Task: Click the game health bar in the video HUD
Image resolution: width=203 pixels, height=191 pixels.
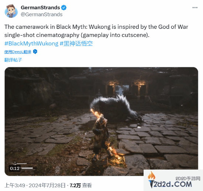Action: point(21,164)
